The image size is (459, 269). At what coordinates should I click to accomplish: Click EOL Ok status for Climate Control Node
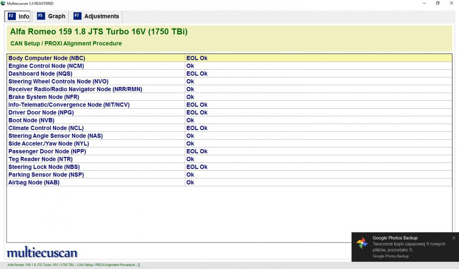click(x=197, y=128)
